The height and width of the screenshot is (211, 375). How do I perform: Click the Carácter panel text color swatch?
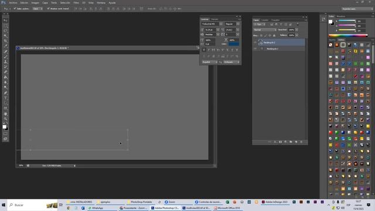point(234,44)
